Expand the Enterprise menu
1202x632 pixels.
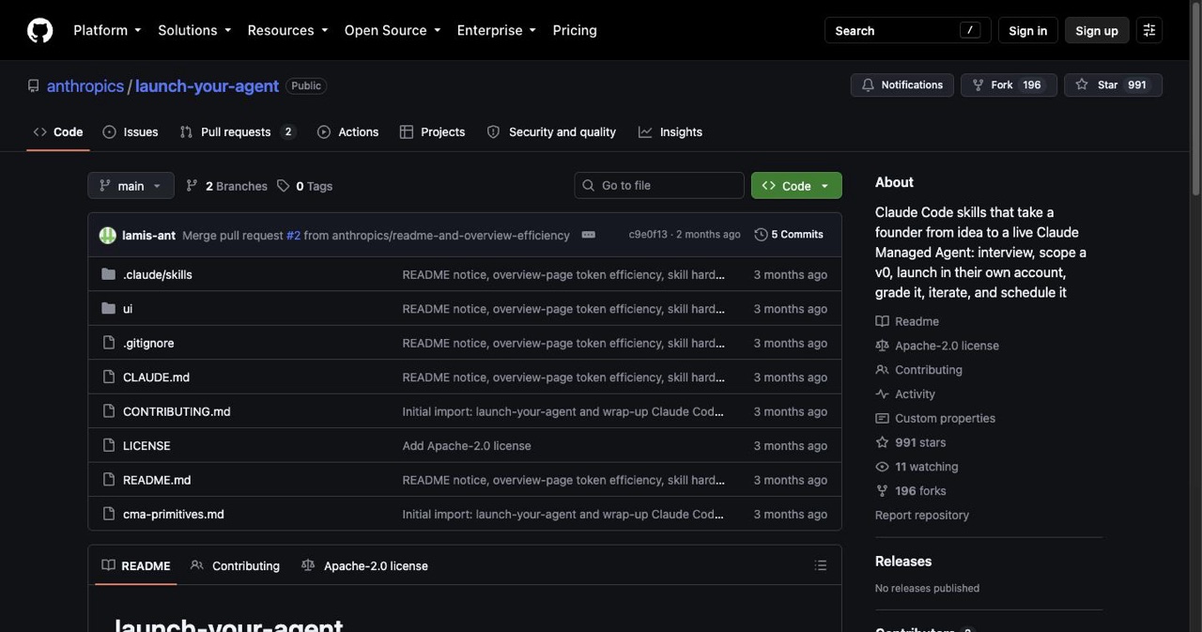click(497, 30)
